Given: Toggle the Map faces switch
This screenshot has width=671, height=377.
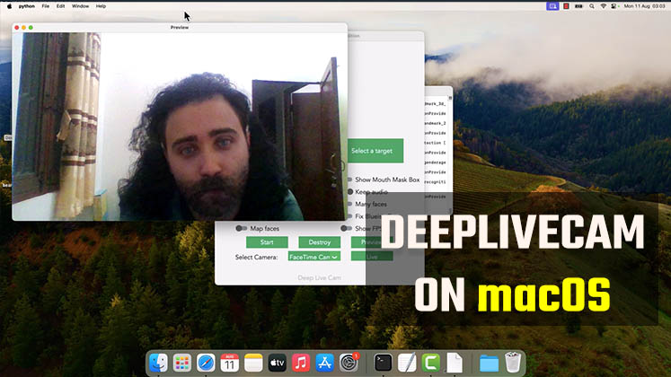Looking at the screenshot, I should click(242, 229).
